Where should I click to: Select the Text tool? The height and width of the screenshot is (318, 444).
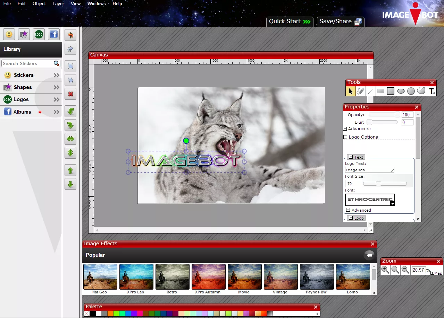(432, 91)
